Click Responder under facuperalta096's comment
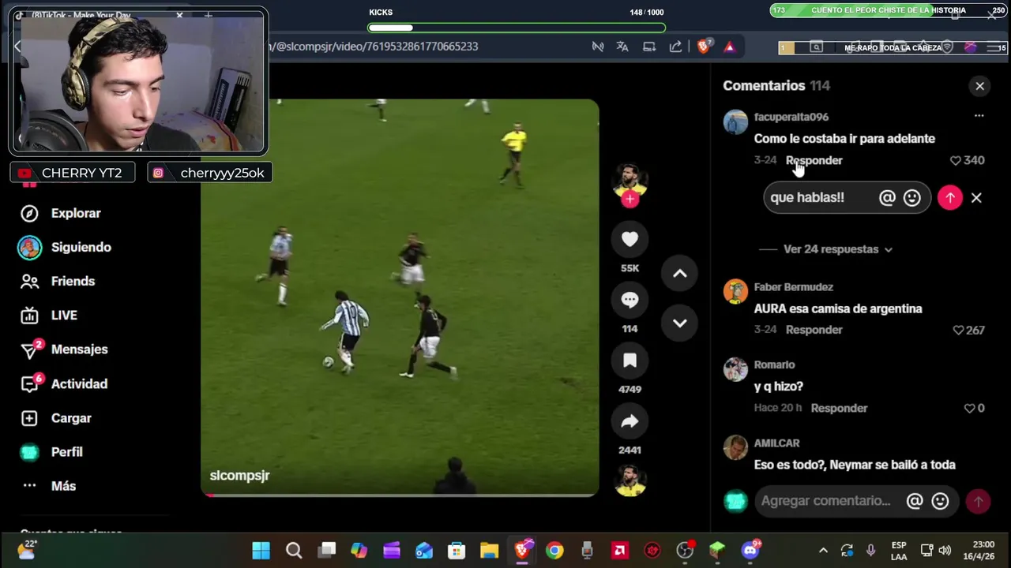This screenshot has width=1011, height=568. pos(814,160)
